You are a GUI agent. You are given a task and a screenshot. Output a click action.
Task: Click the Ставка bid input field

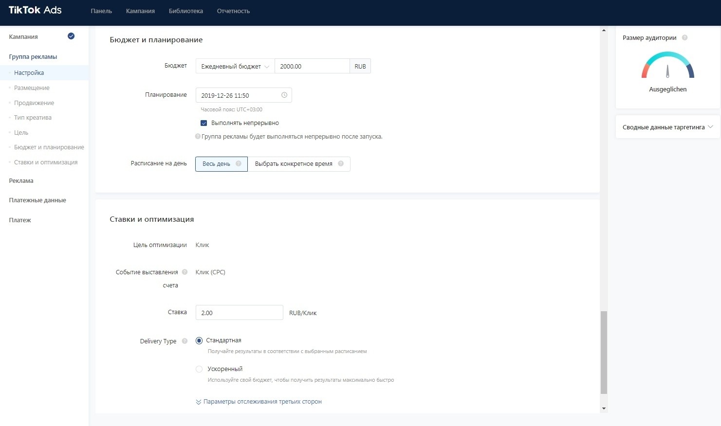pyautogui.click(x=239, y=313)
